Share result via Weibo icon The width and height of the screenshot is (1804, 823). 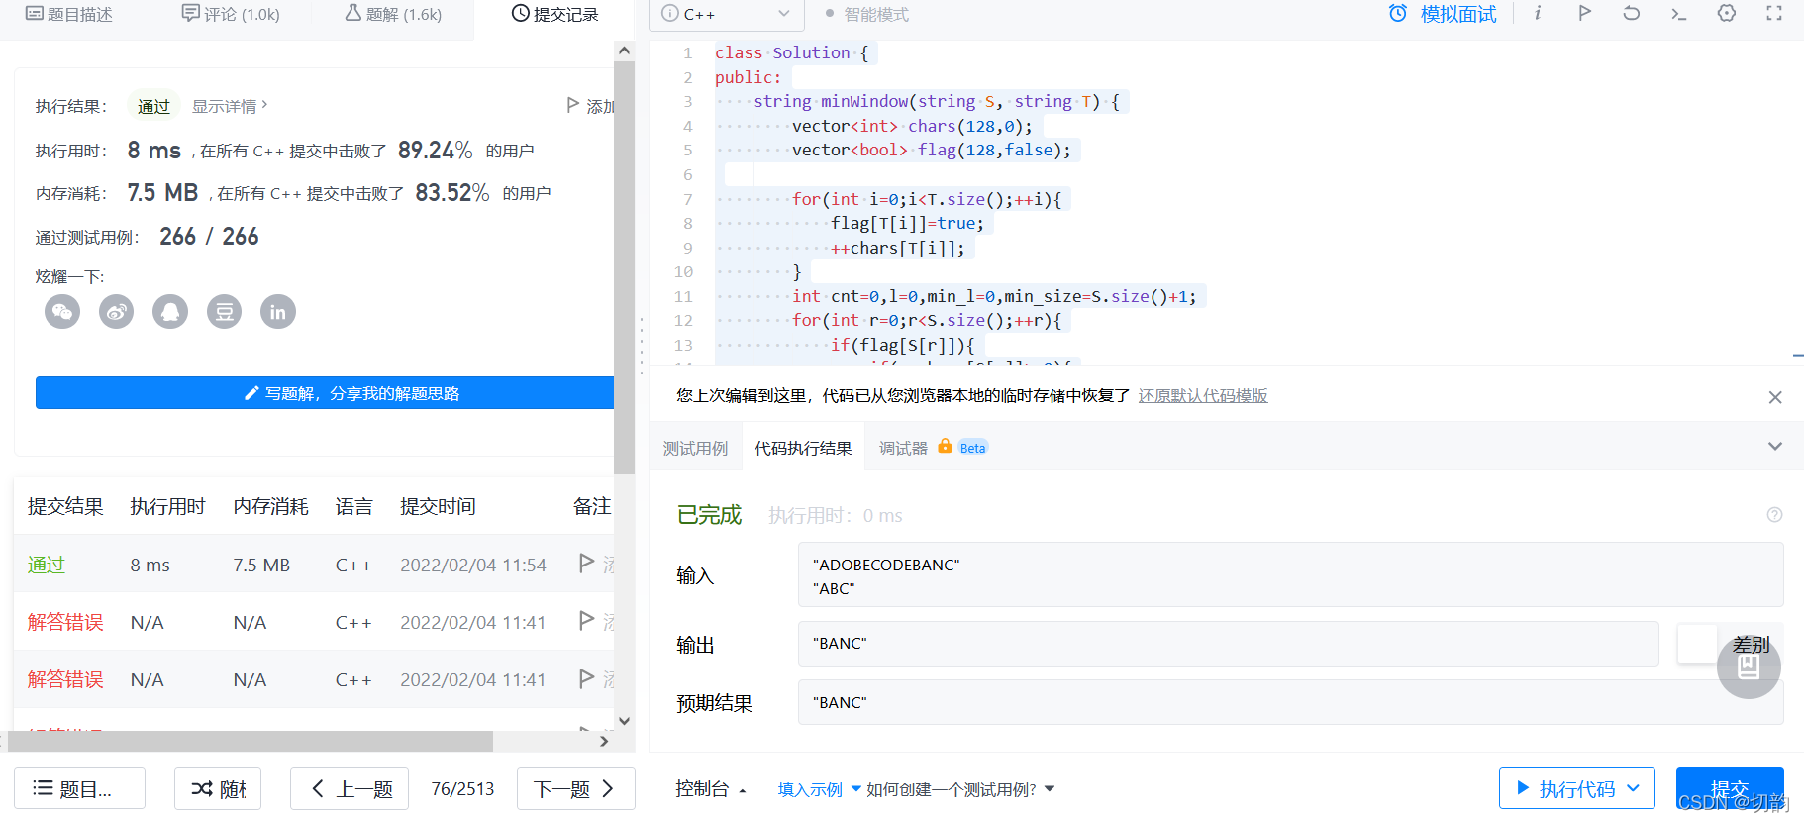pyautogui.click(x=117, y=312)
